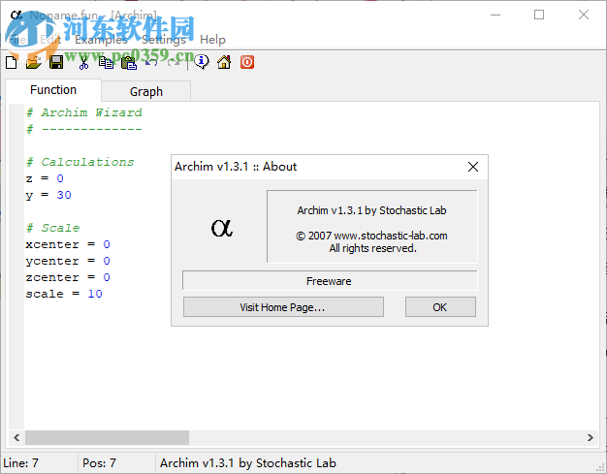Screen dimensions: 607x474
Task: Close the About dialog with X
Action: 472,167
